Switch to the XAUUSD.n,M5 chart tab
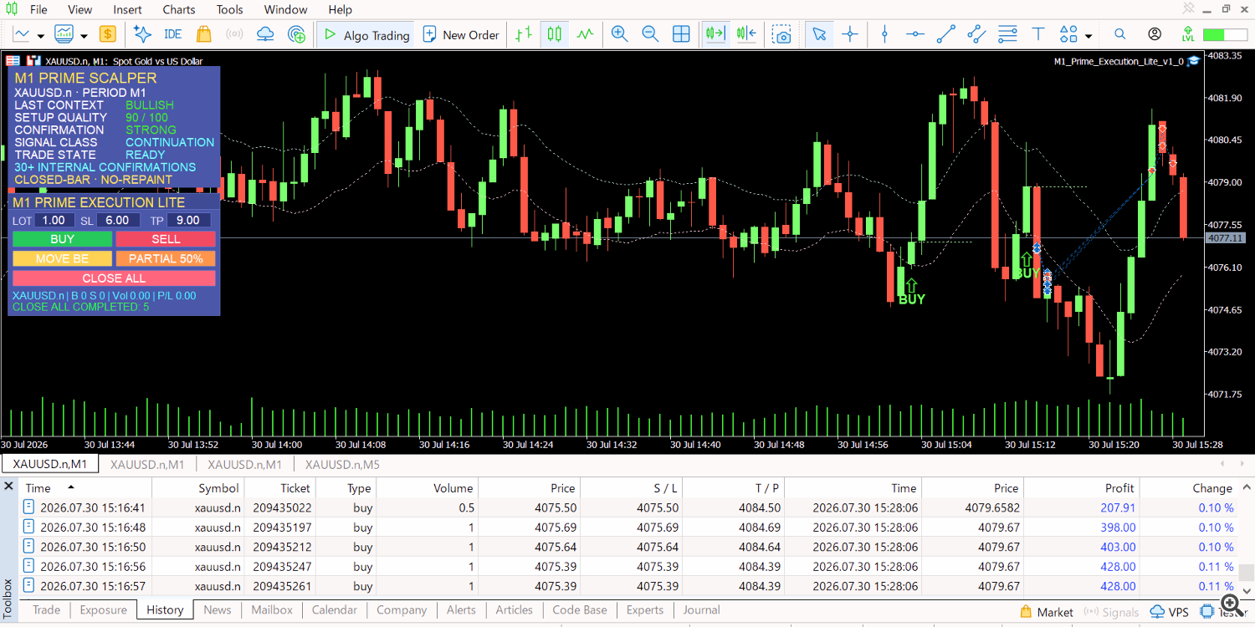 pos(342,464)
